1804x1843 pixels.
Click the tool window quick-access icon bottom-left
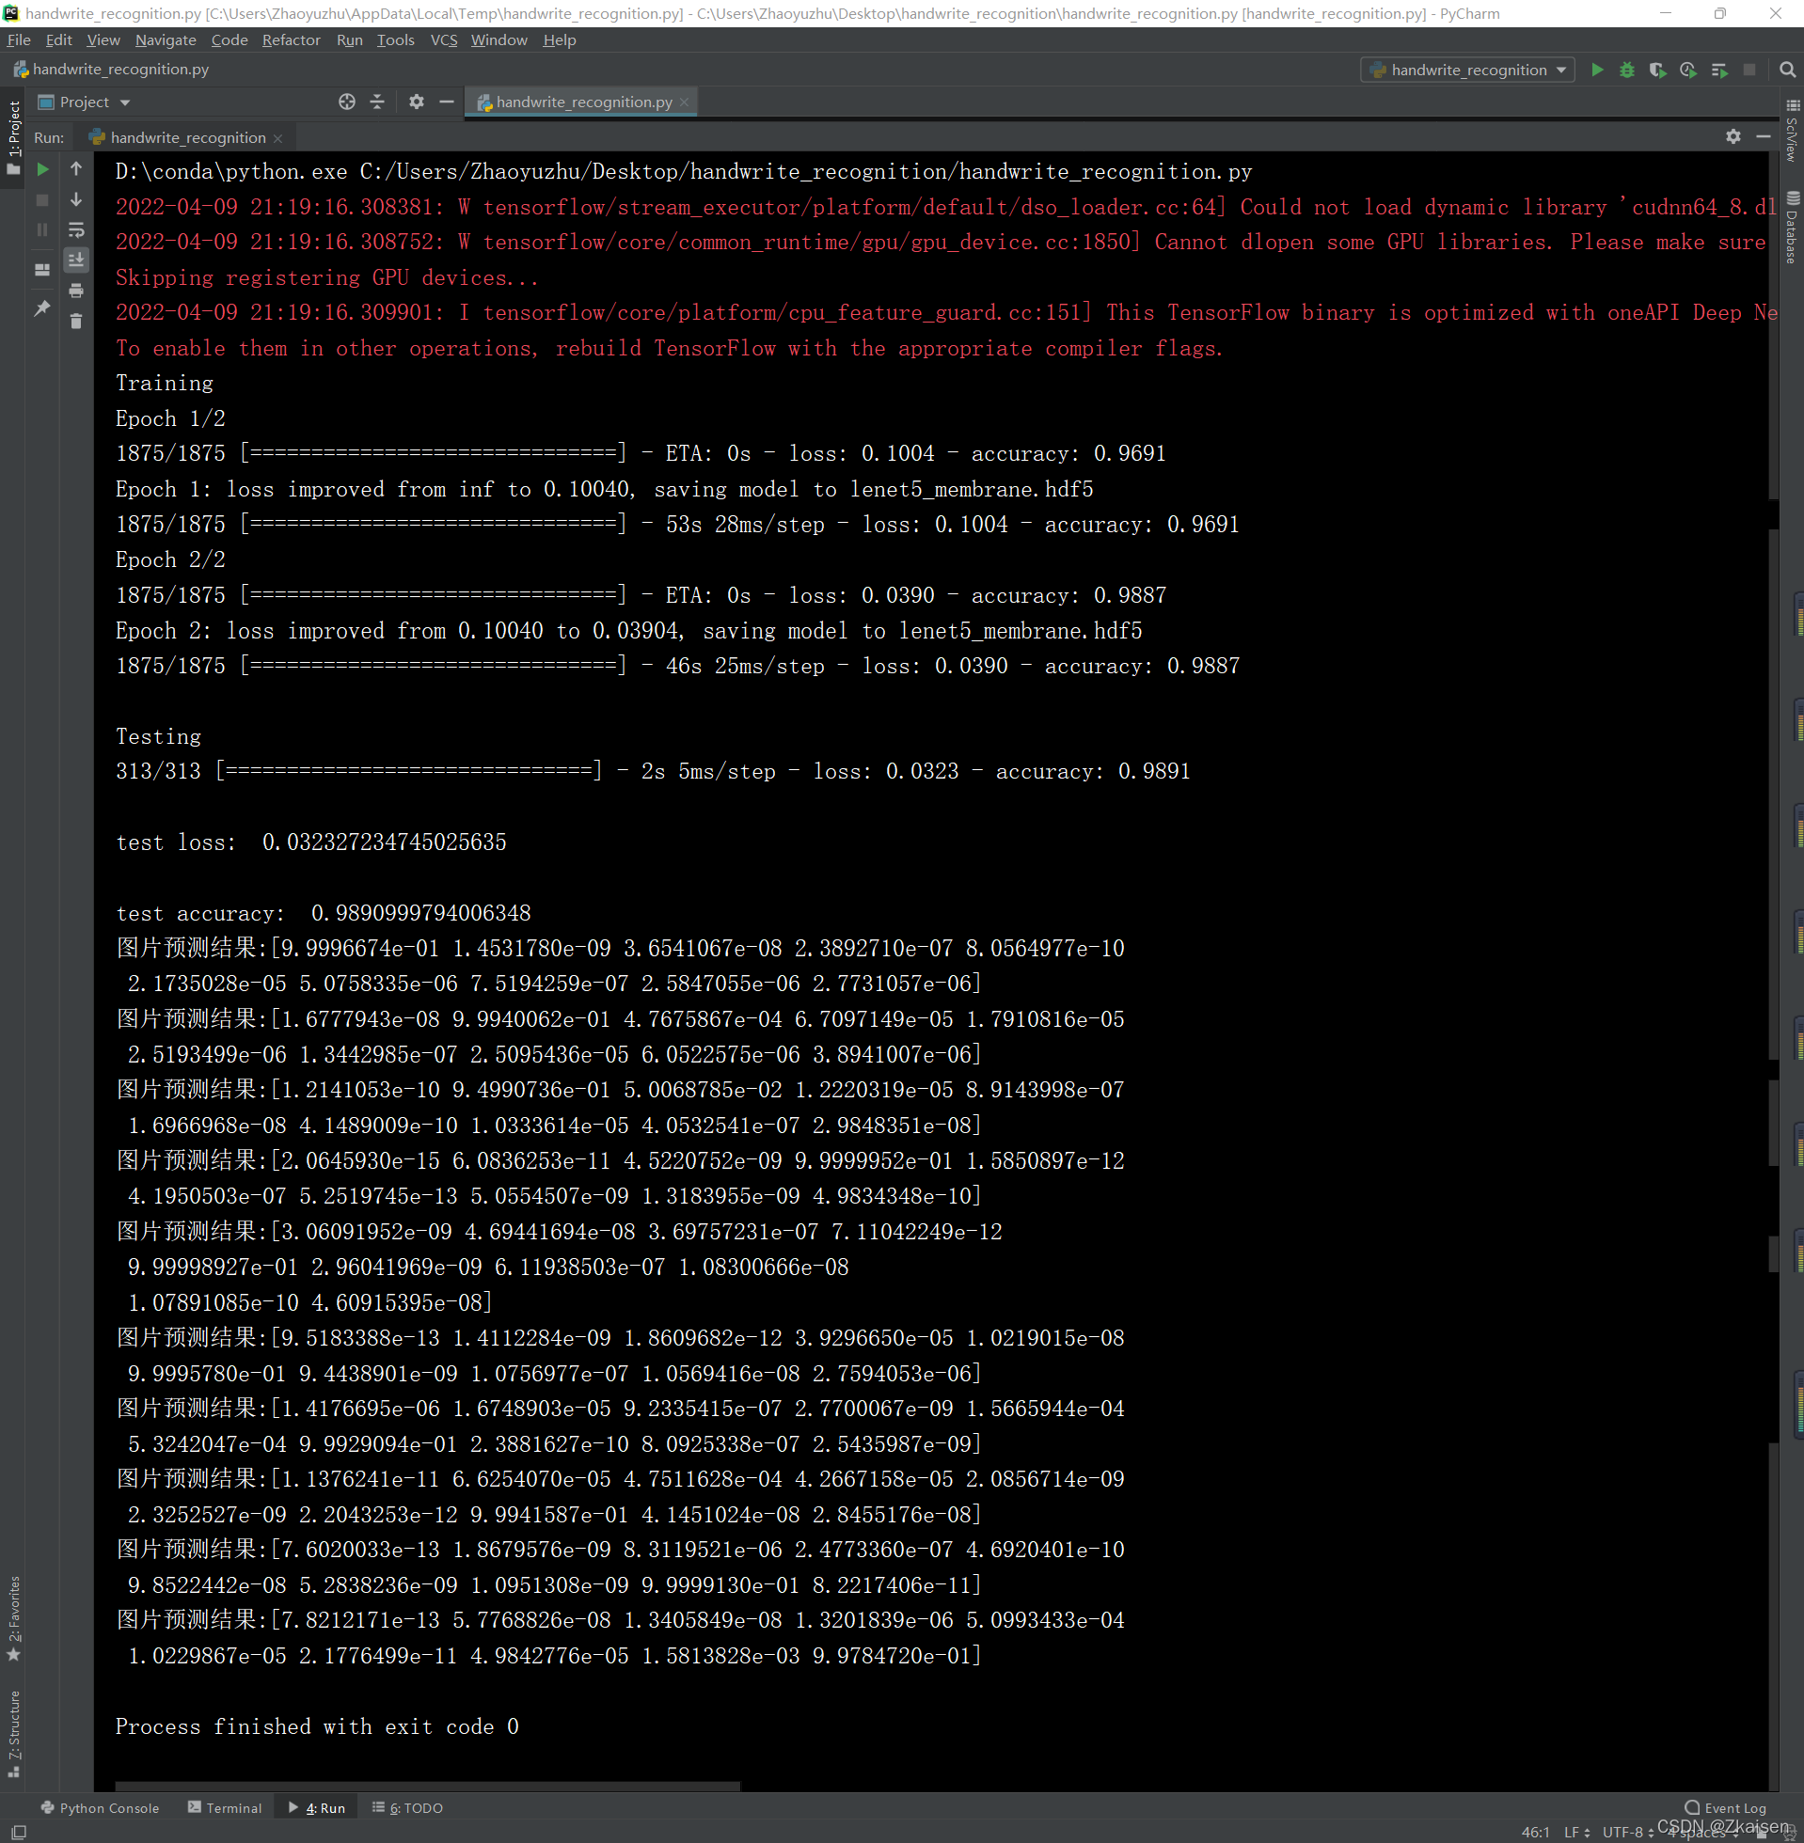point(19,1834)
